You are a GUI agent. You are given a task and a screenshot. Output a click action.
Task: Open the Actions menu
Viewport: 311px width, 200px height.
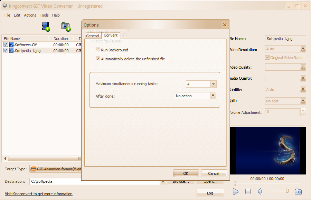click(x=30, y=15)
